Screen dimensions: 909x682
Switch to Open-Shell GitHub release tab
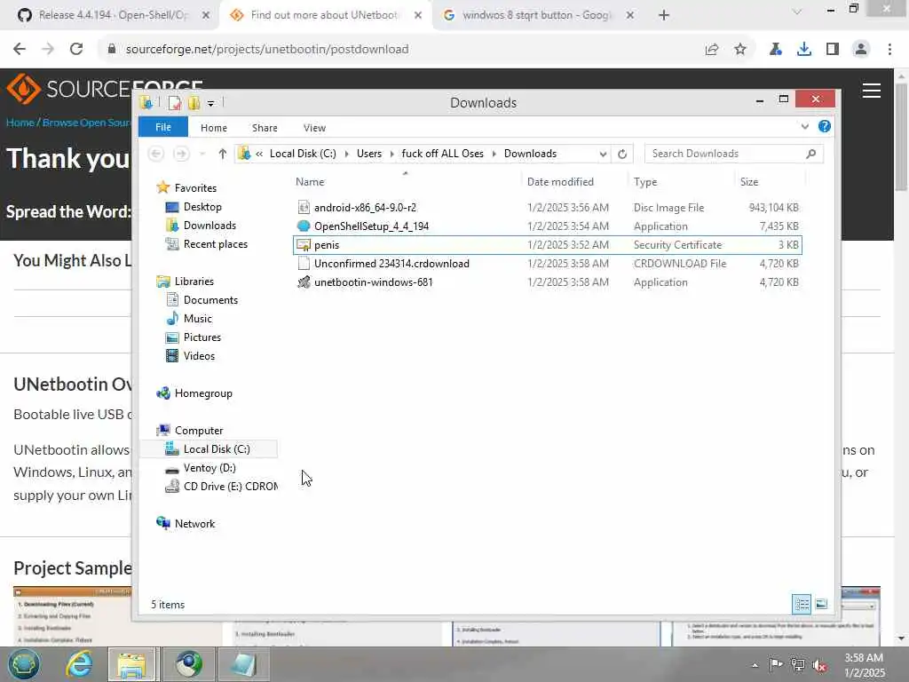(x=113, y=15)
